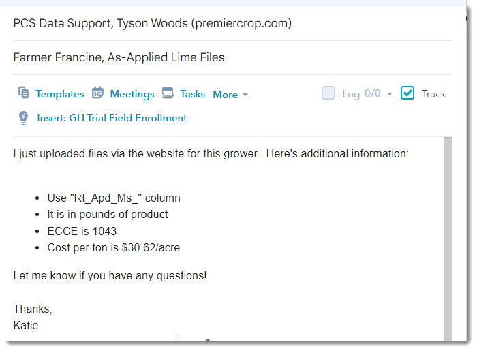Click the Tasks window icon

click(168, 93)
